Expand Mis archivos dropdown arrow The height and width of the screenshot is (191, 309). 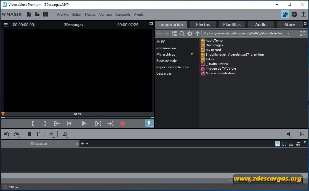click(192, 54)
